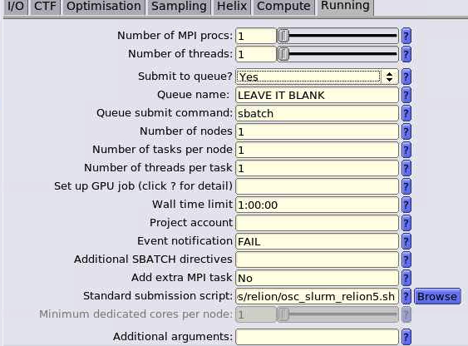Open help for Submit to queue
This screenshot has width=468, height=346.
(x=406, y=77)
